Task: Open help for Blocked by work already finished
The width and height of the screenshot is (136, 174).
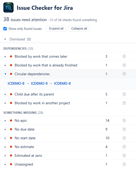Action: coord(124,65)
